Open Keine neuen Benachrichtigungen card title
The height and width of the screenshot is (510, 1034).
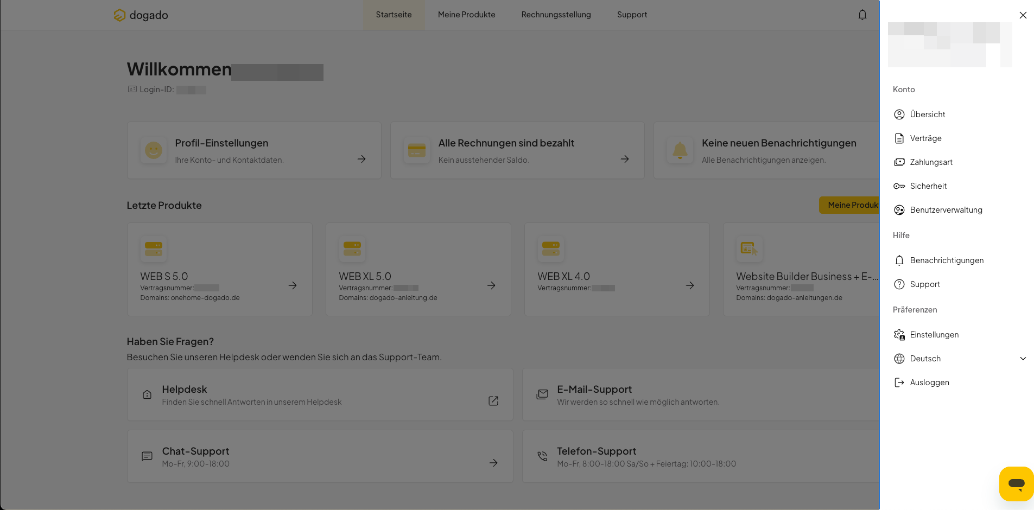point(779,143)
